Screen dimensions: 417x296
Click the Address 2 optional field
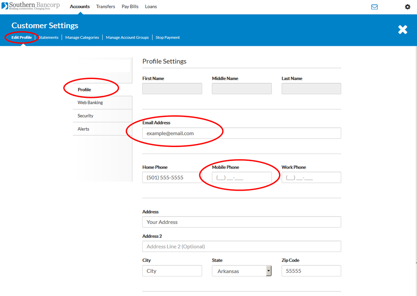point(241,246)
